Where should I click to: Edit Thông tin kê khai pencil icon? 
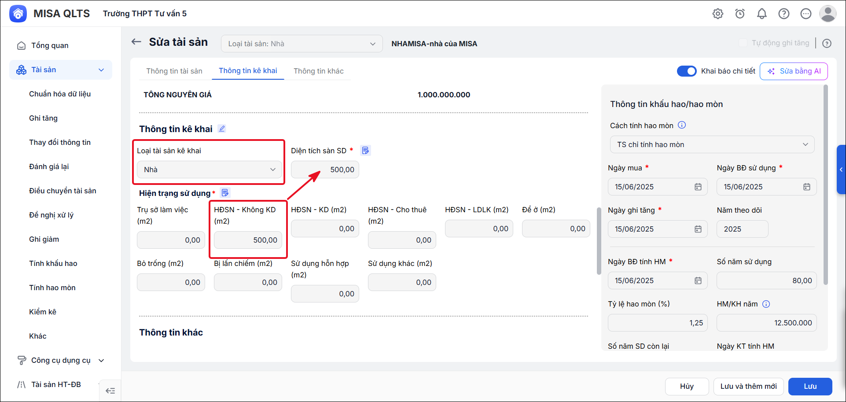pos(222,129)
